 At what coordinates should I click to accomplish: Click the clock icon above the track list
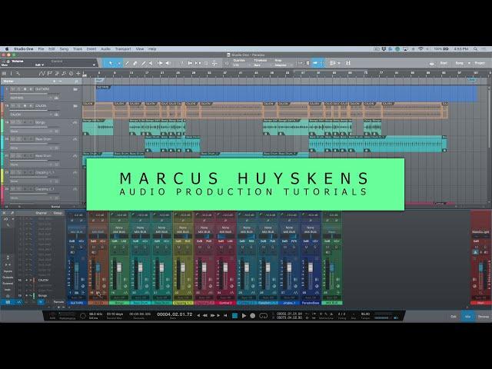click(x=71, y=74)
